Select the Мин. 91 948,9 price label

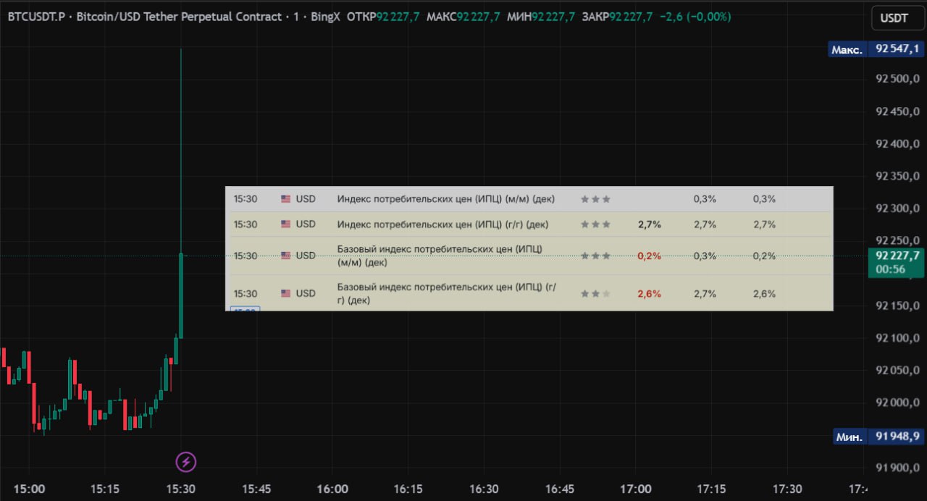coord(876,437)
